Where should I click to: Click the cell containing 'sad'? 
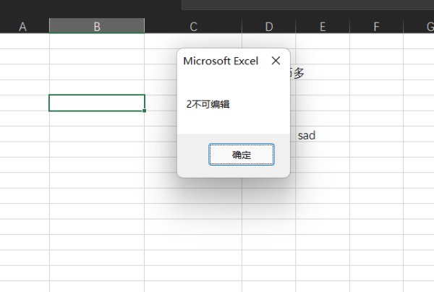tap(323, 134)
